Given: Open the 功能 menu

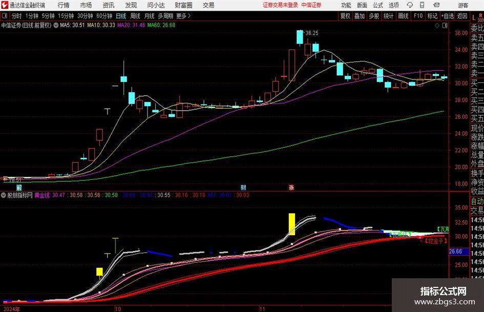Looking at the screenshot, I should [x=346, y=5].
